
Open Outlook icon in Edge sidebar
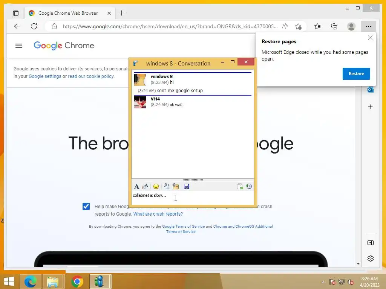pyautogui.click(x=370, y=90)
